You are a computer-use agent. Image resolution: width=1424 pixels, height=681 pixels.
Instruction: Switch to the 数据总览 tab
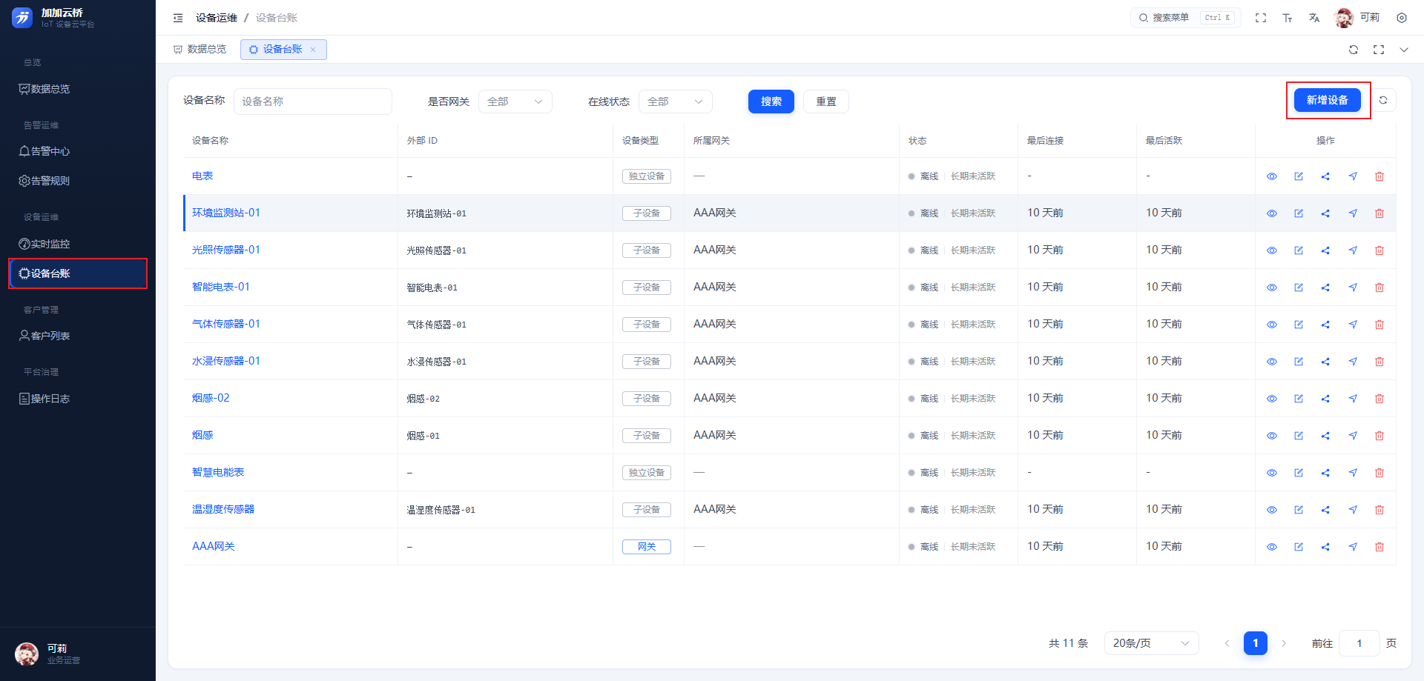click(x=200, y=50)
